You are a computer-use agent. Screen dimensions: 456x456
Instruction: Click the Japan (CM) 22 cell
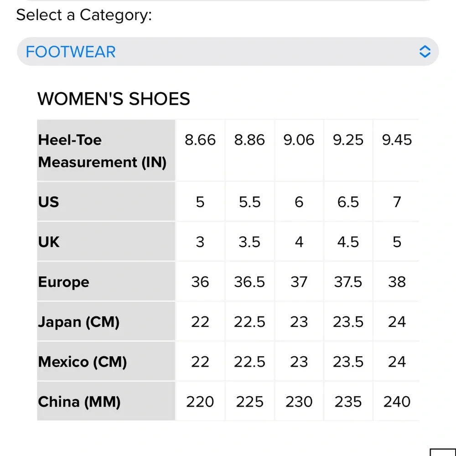(200, 321)
